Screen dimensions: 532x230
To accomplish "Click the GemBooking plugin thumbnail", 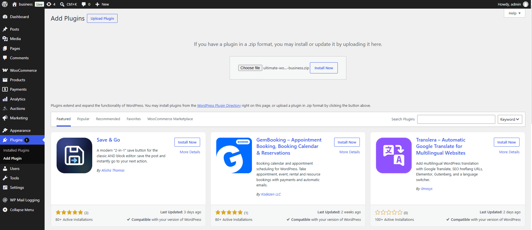I will 234,155.
